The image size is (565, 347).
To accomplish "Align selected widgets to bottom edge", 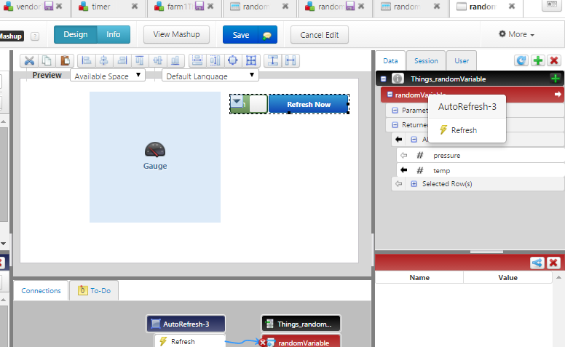I will click(x=175, y=60).
